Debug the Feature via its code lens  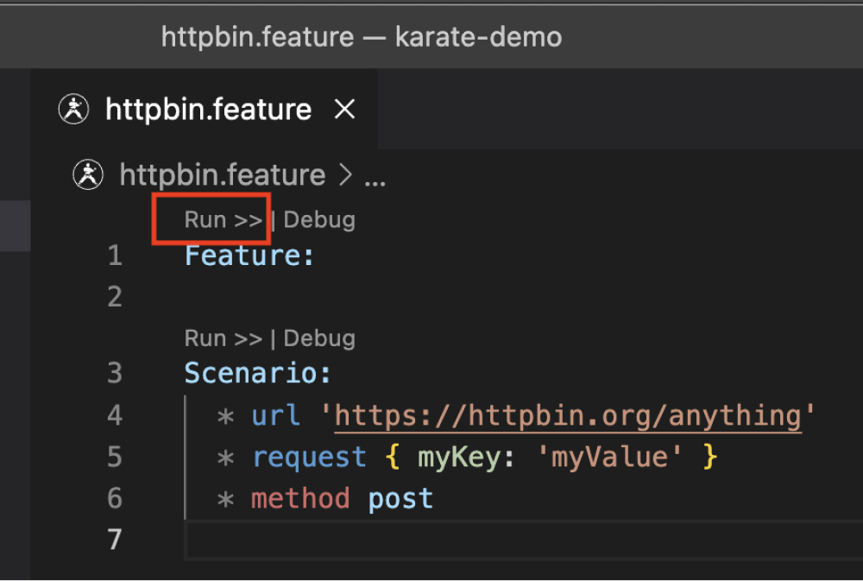[x=319, y=220]
